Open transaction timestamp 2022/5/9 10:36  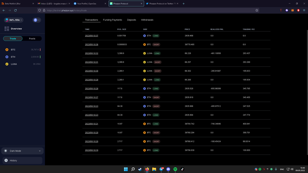[92, 45]
